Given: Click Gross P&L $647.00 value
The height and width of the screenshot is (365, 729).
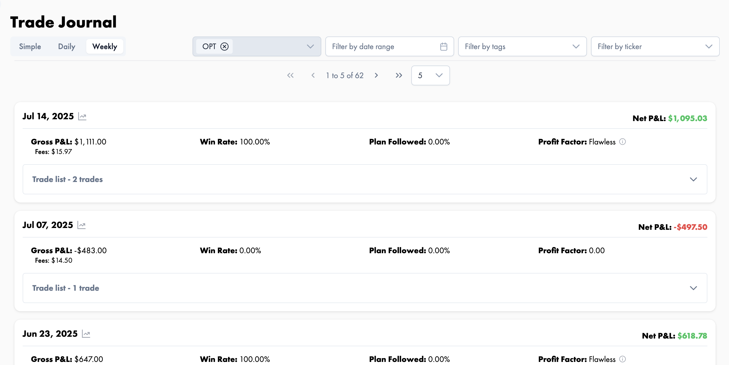Looking at the screenshot, I should click(89, 359).
